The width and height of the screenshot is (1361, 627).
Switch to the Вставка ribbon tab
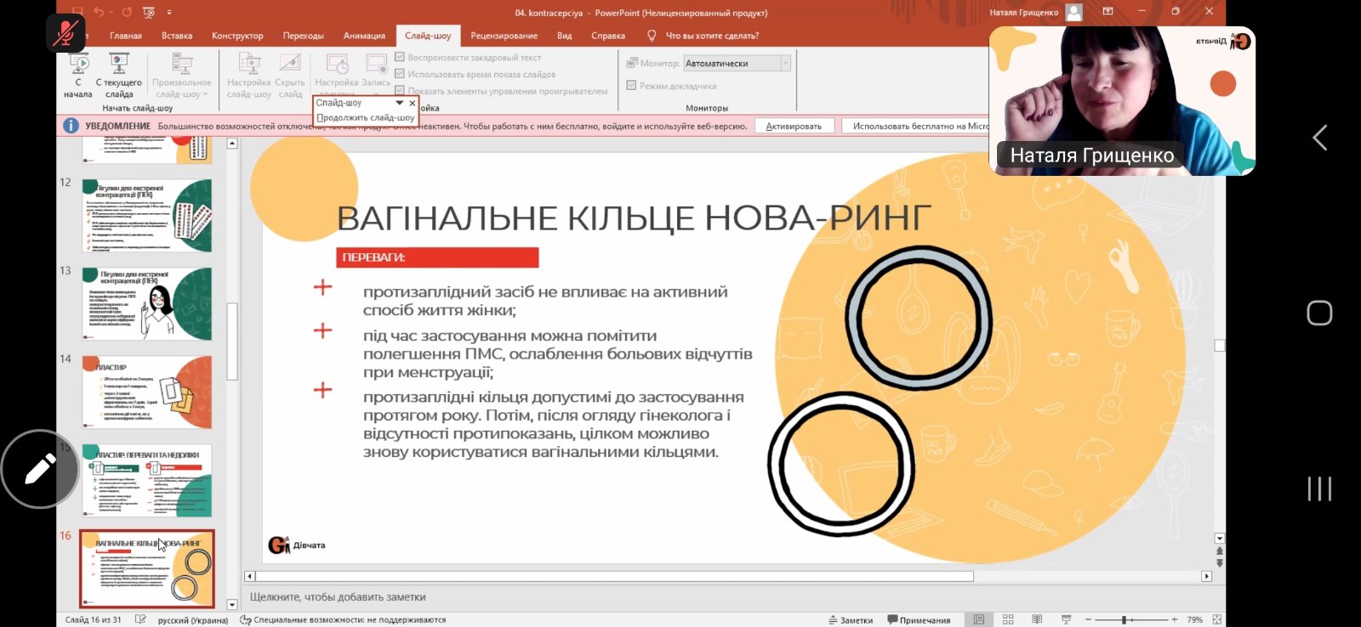[x=177, y=36]
